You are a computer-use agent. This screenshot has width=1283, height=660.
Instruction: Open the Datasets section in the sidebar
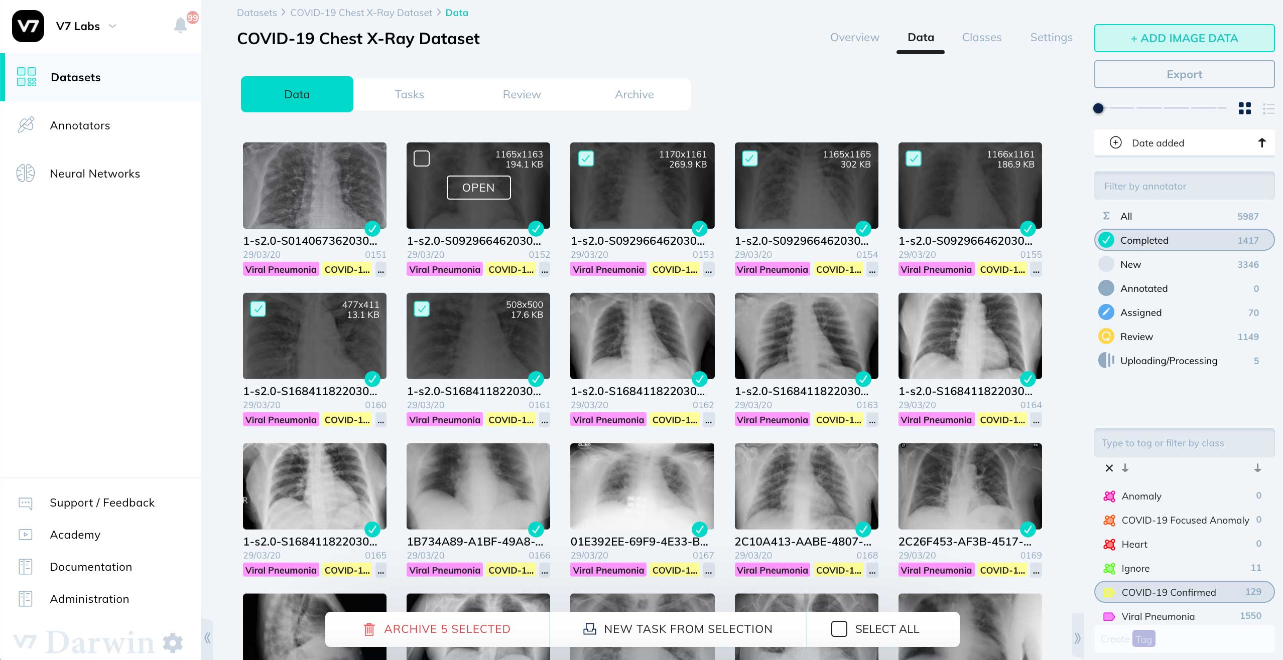(x=75, y=77)
